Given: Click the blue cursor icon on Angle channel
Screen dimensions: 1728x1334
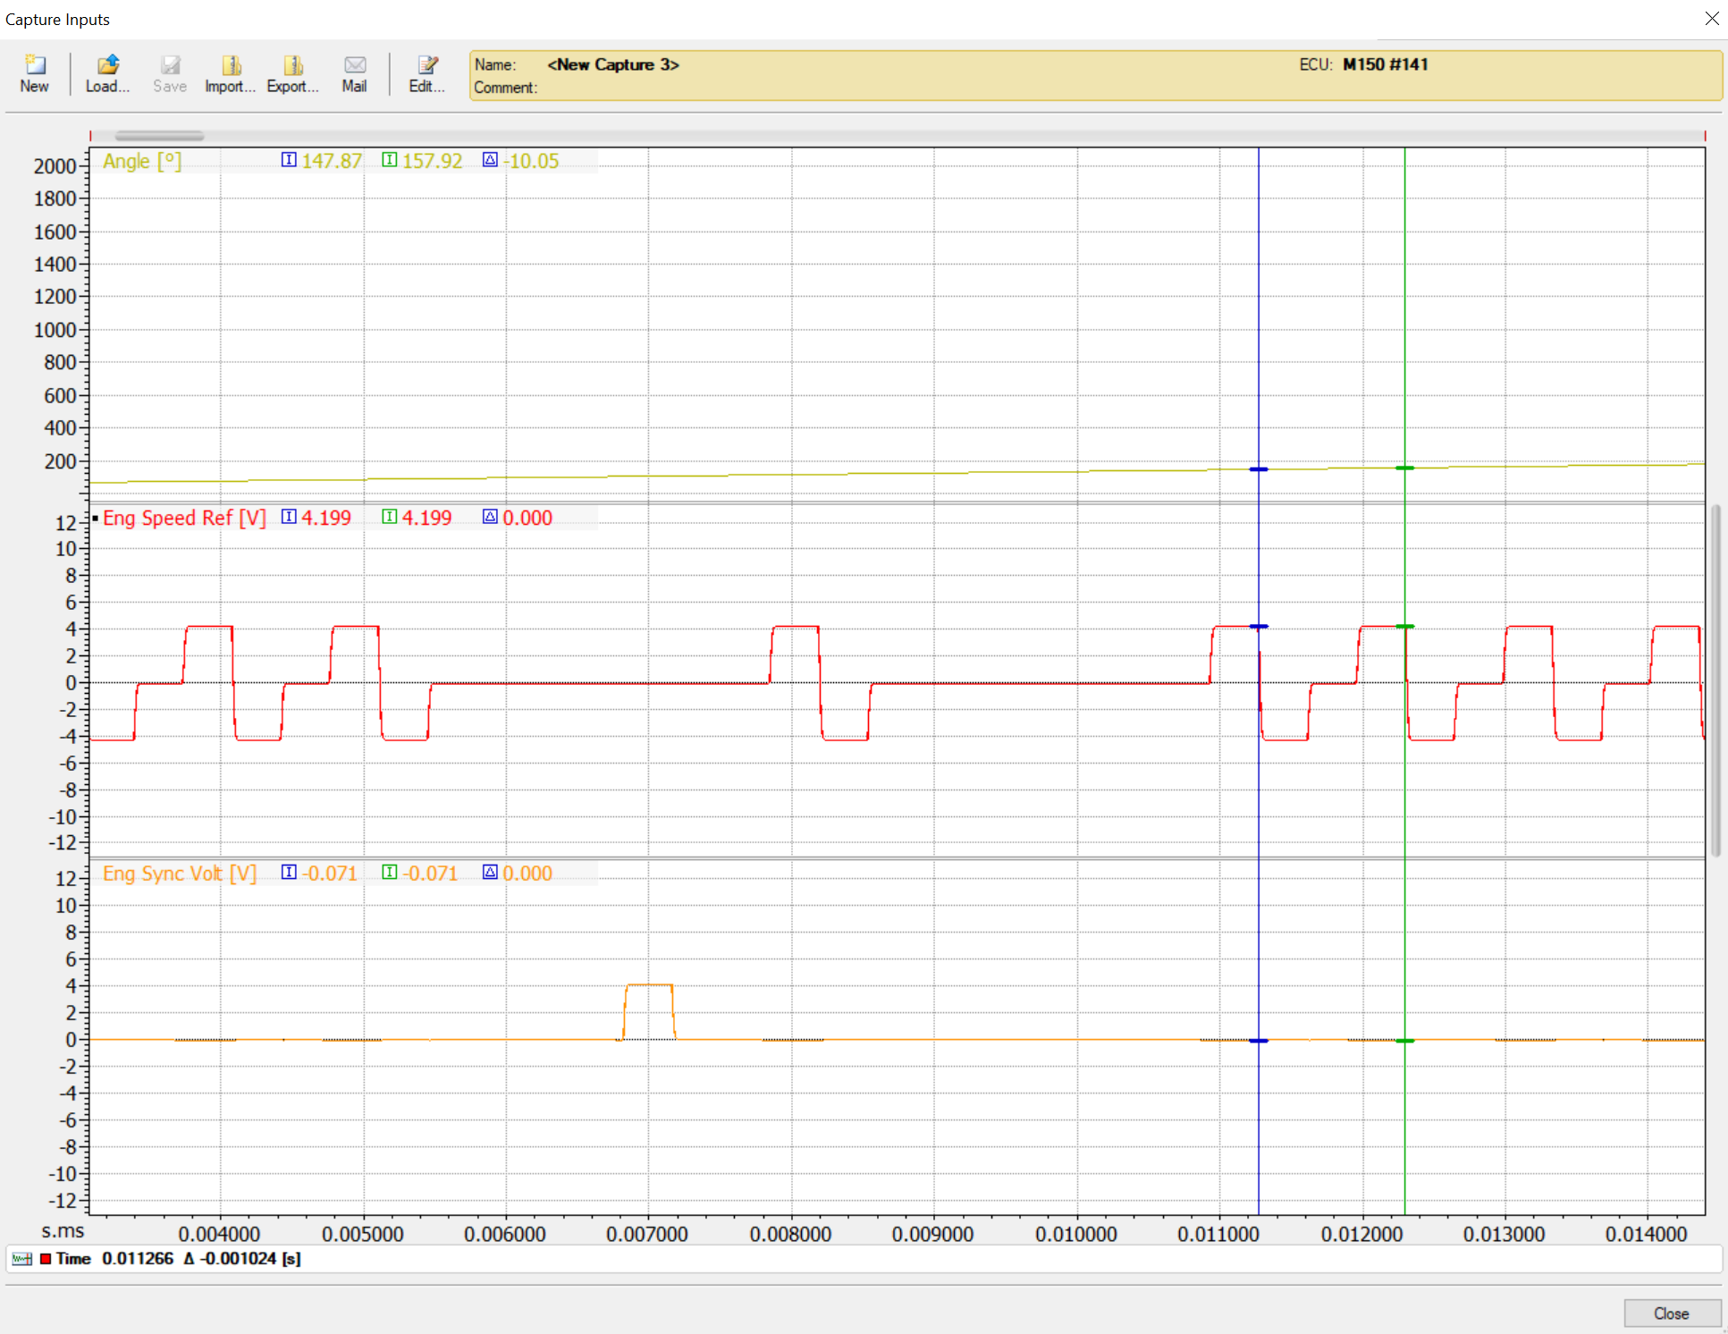Looking at the screenshot, I should 289,160.
